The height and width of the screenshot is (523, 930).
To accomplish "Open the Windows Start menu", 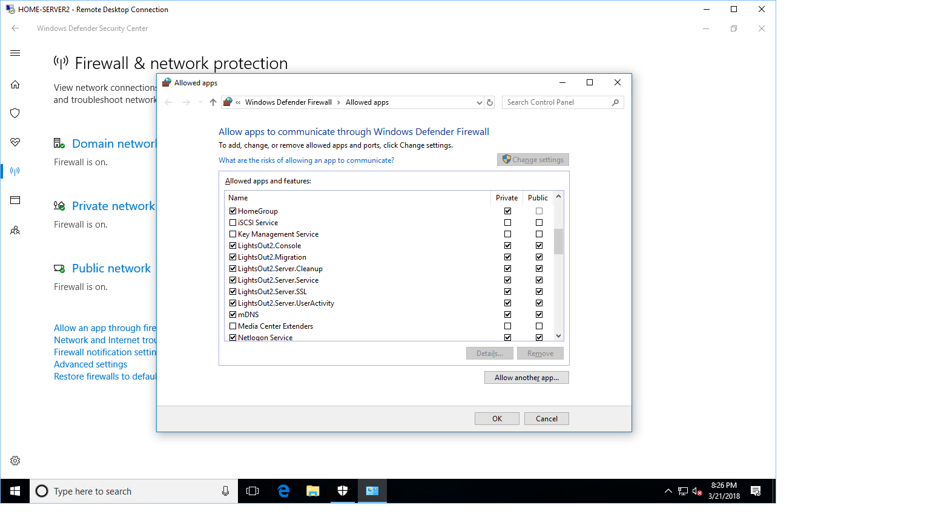I will [x=15, y=491].
